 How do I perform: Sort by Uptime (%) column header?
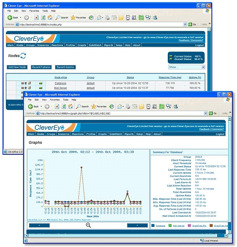195,77
